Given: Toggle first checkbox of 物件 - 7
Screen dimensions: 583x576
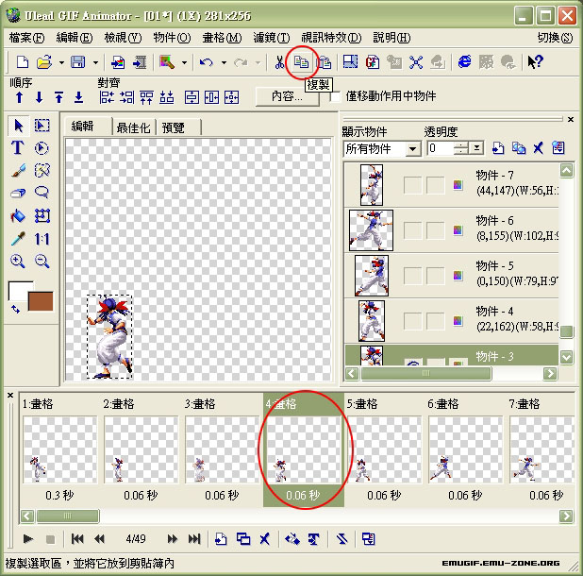Looking at the screenshot, I should 412,185.
